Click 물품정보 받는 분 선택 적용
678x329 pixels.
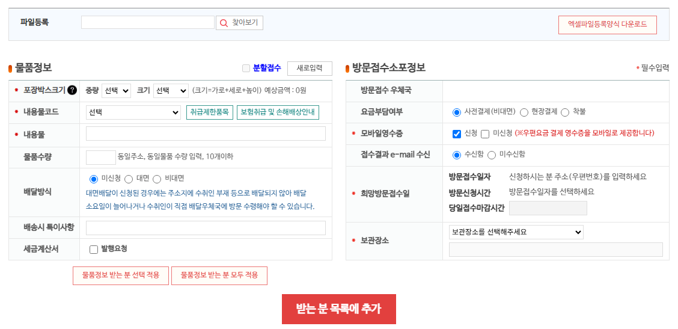pyautogui.click(x=121, y=275)
